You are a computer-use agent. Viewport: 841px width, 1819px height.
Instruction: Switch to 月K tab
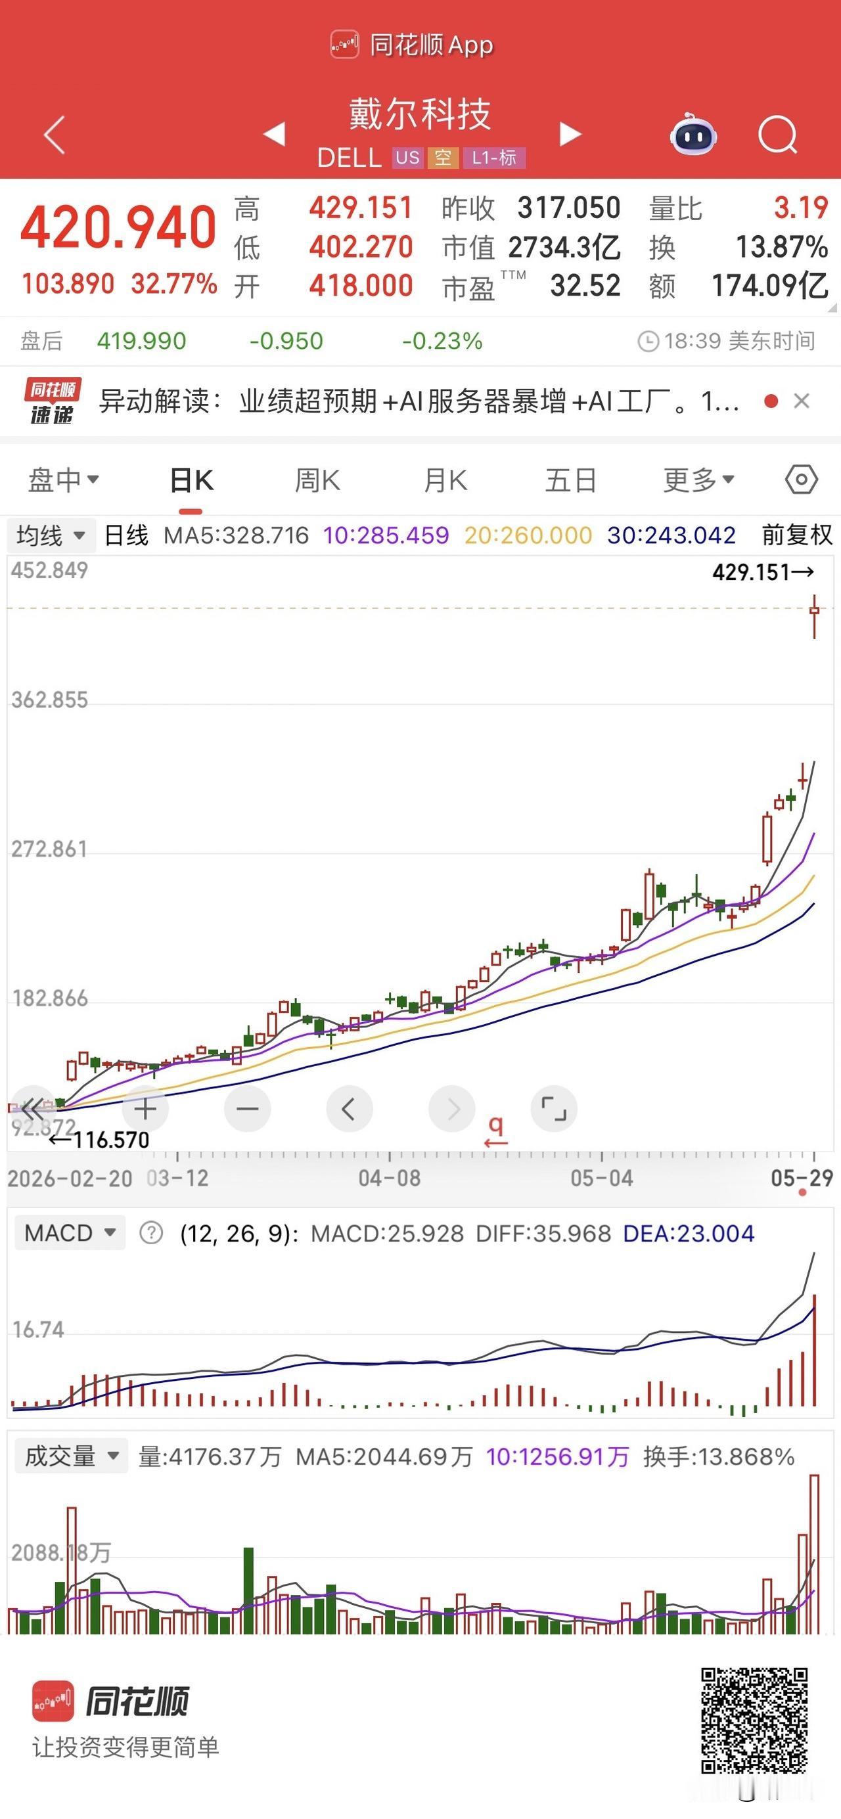445,480
